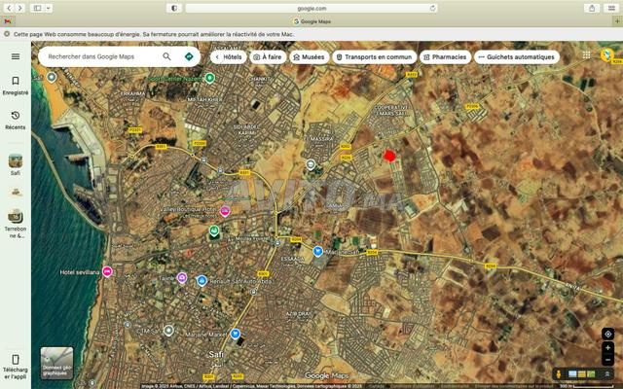Select the Pharmacies category chip
Screen dimensions: 623x389
(444, 57)
